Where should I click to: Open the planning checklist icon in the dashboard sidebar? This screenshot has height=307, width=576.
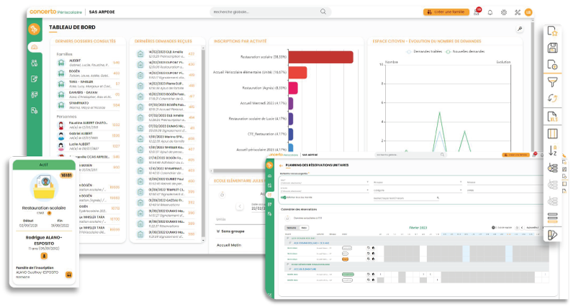pos(34,95)
